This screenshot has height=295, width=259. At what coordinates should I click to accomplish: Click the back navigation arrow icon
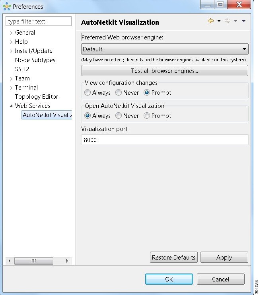point(211,21)
